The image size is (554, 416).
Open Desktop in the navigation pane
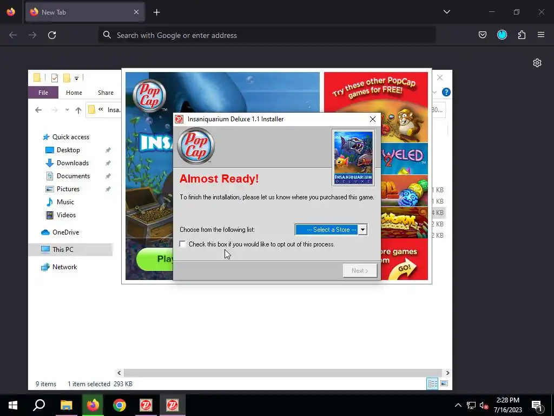68,150
